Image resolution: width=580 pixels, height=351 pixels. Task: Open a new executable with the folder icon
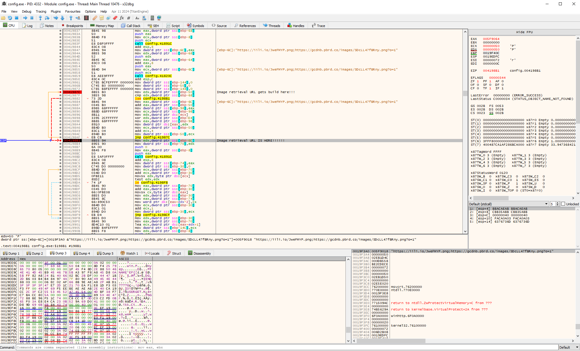pos(3,18)
